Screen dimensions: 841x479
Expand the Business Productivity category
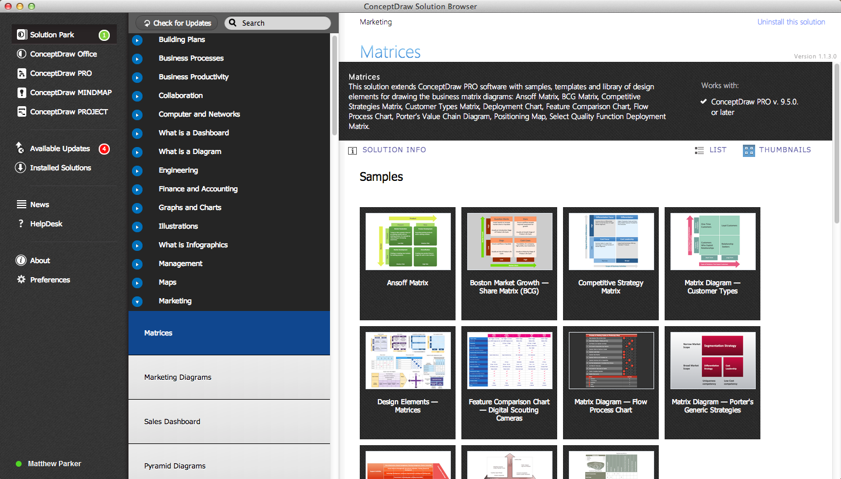(137, 78)
